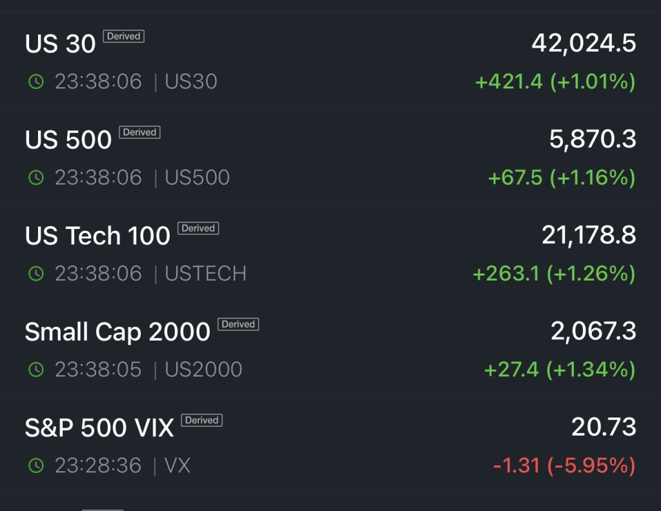The image size is (661, 511).
Task: Click the clock icon beside US30 timestamp
Action: point(36,82)
